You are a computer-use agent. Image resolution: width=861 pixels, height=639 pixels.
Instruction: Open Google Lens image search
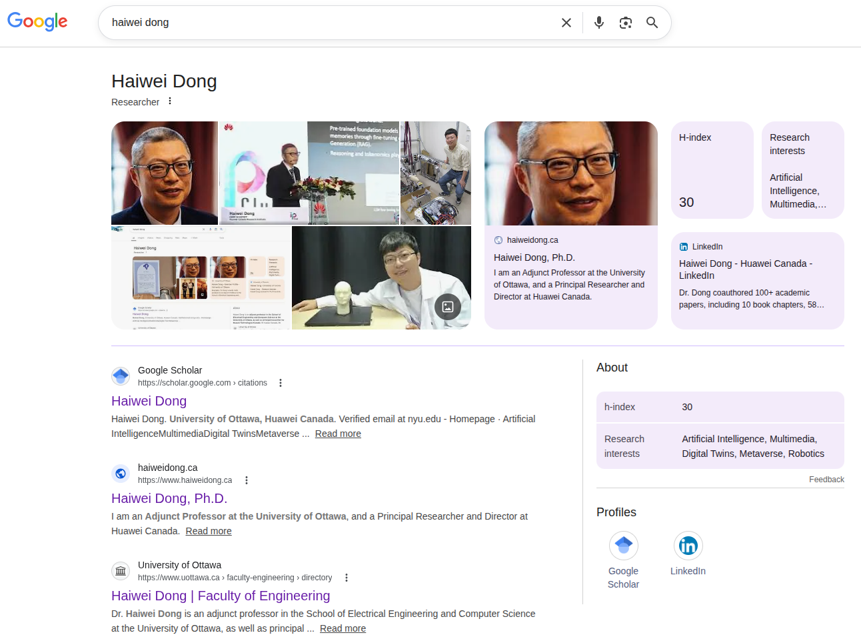(625, 23)
